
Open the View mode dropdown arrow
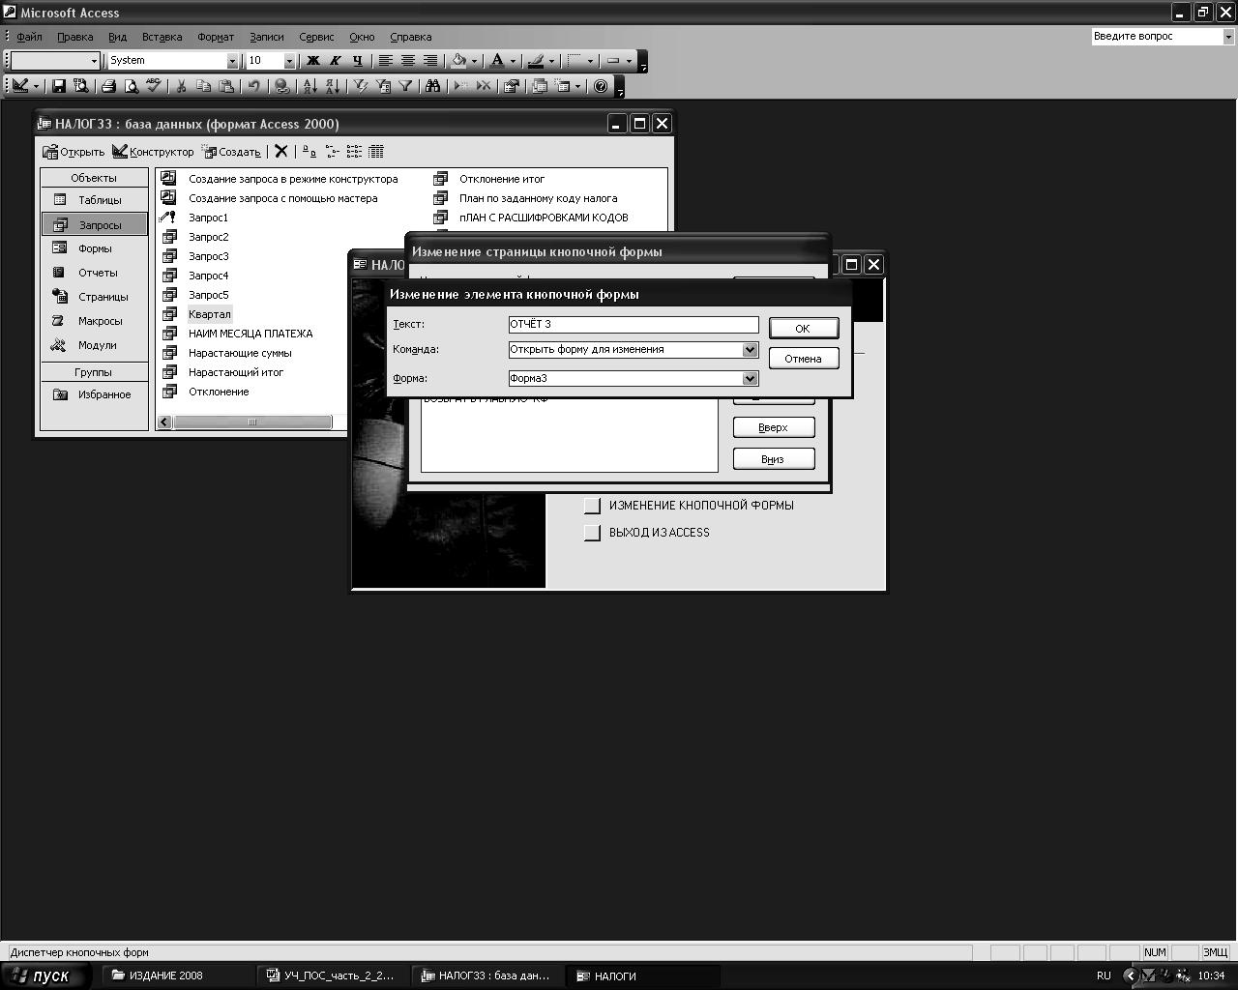click(x=36, y=86)
